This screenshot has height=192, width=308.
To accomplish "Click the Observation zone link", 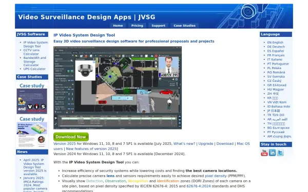I will click(x=115, y=181).
